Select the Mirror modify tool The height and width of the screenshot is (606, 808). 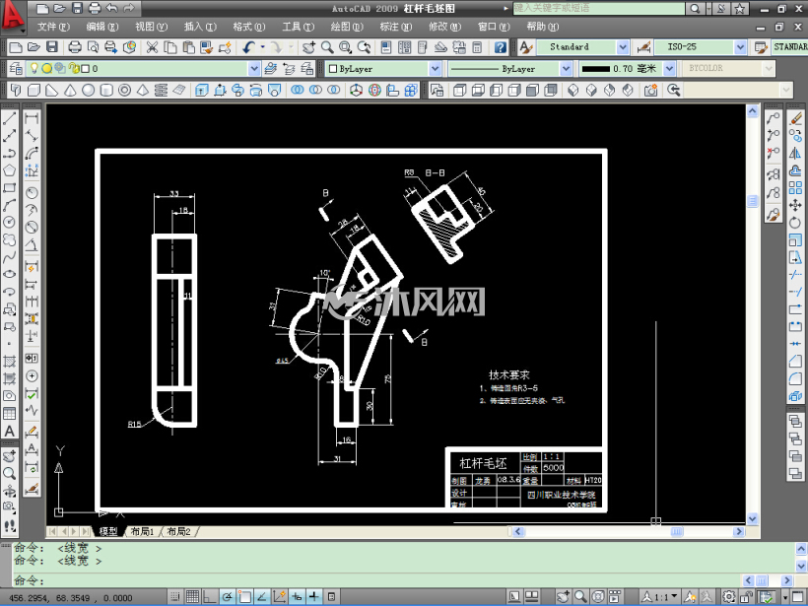[795, 153]
